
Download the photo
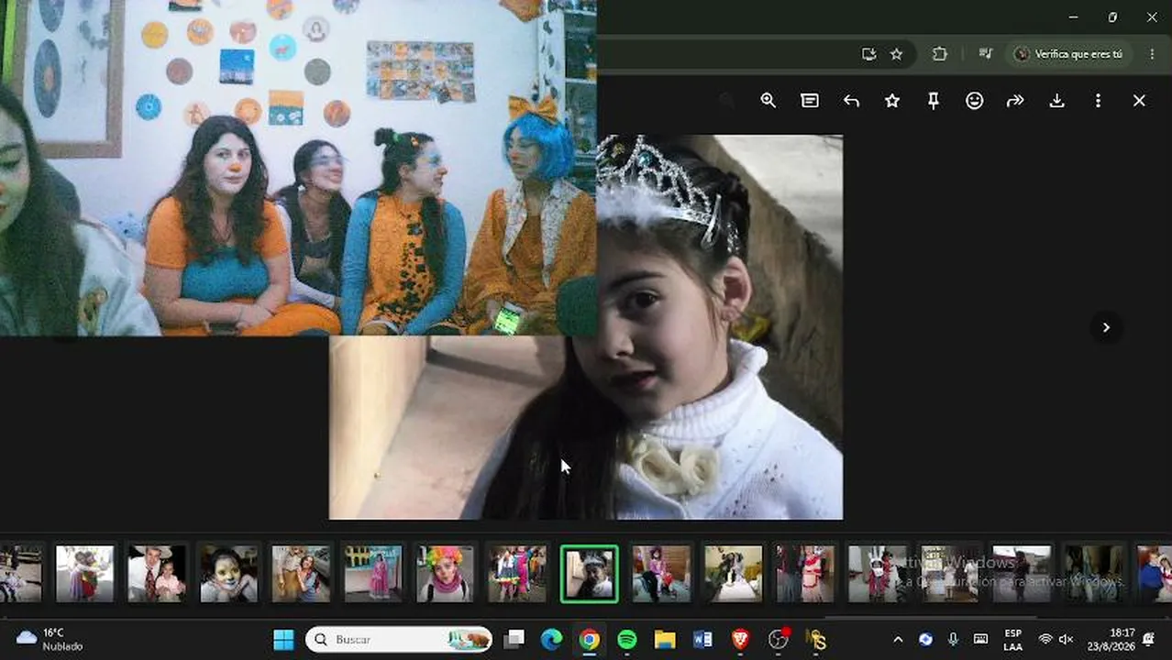(1056, 101)
